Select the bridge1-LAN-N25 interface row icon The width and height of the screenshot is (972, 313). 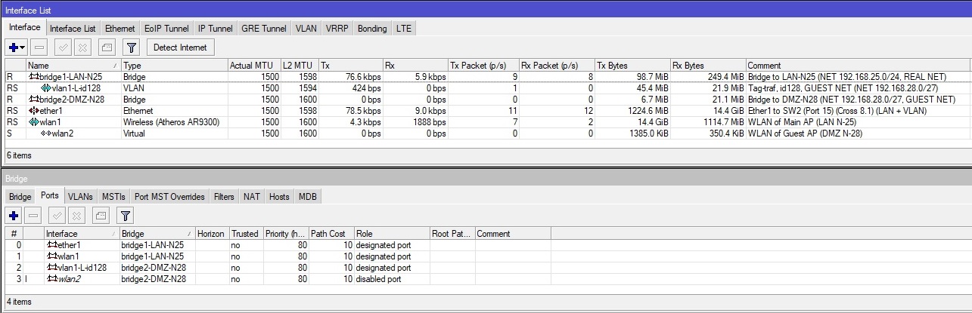34,77
